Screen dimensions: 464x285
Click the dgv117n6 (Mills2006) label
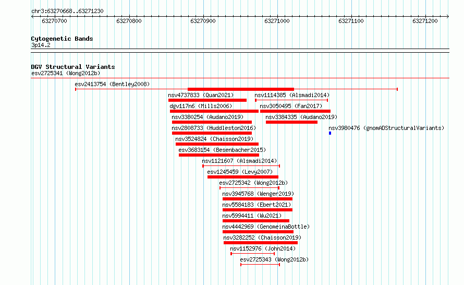click(201, 106)
